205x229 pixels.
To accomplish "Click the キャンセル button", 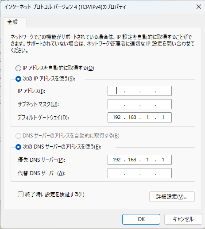I will (x=183, y=219).
